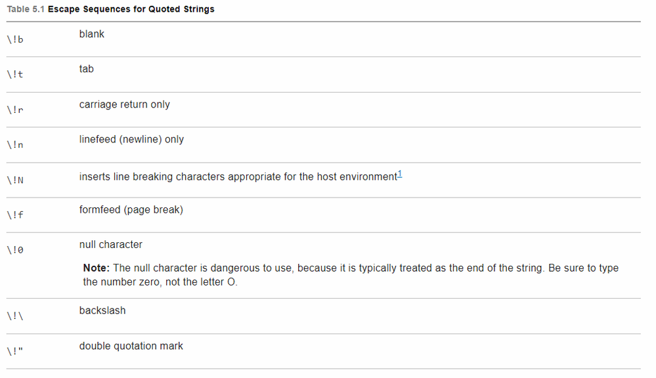Click the \!f escape sequence code
Image resolution: width=656 pixels, height=378 pixels.
click(x=16, y=215)
